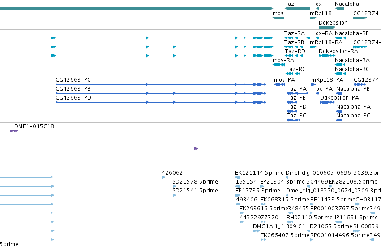Select the Nacalpha gene label

tap(347, 4)
